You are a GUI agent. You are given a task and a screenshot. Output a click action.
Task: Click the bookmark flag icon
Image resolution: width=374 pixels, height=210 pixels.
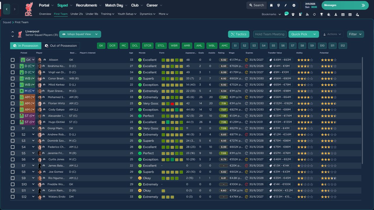[x=271, y=5]
